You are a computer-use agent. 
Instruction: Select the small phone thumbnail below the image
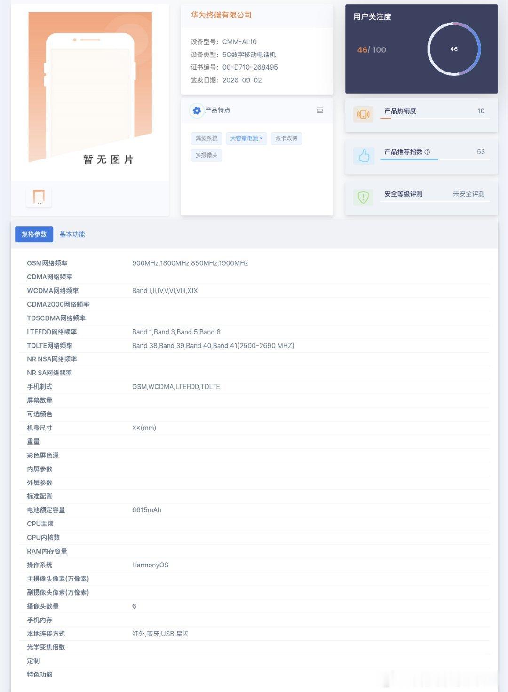click(39, 197)
